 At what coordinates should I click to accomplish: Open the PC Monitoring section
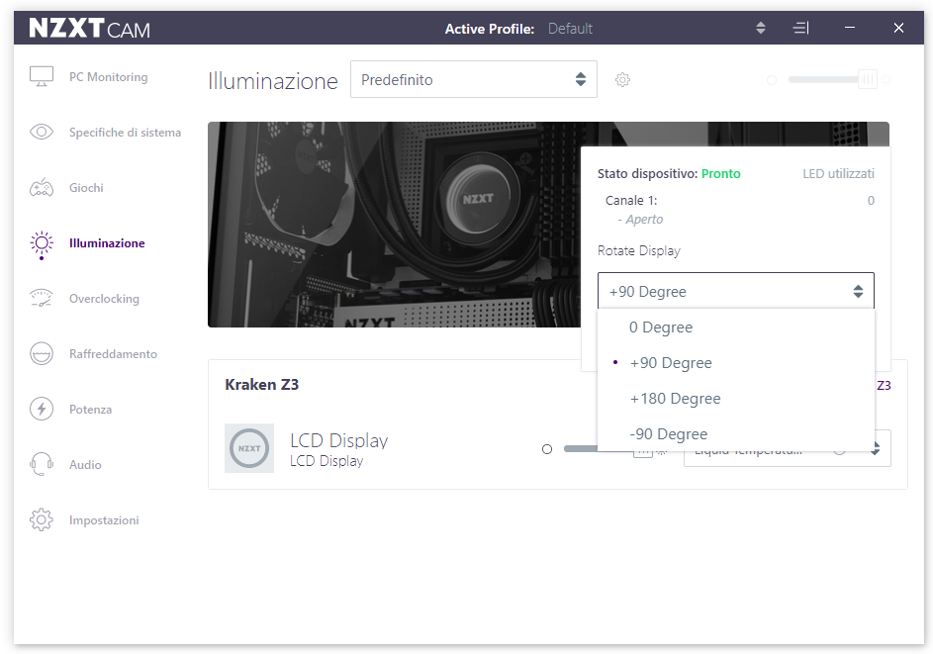[x=108, y=77]
